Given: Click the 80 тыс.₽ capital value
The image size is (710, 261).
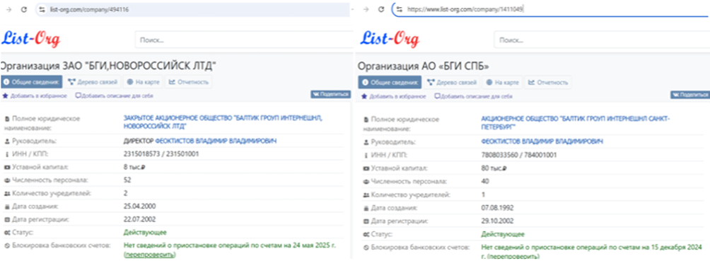Looking at the screenshot, I should tap(495, 168).
